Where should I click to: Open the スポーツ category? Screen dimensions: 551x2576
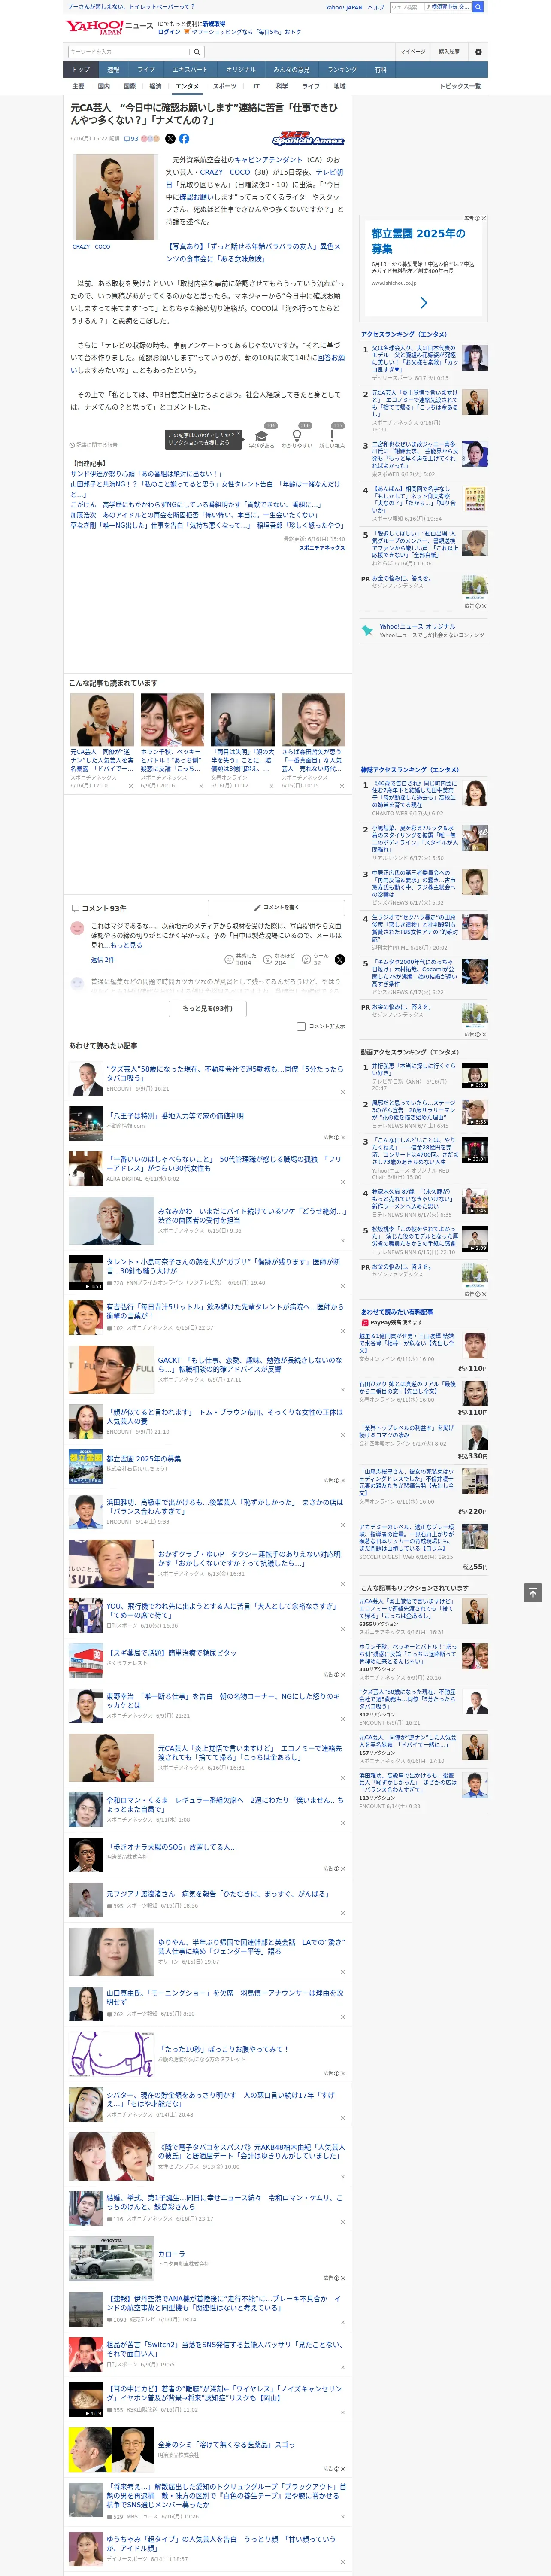coord(225,86)
